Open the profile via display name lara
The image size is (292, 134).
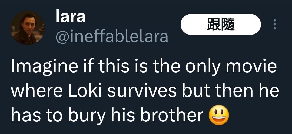[71, 17]
